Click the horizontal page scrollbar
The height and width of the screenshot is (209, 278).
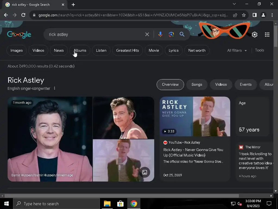[122, 196]
